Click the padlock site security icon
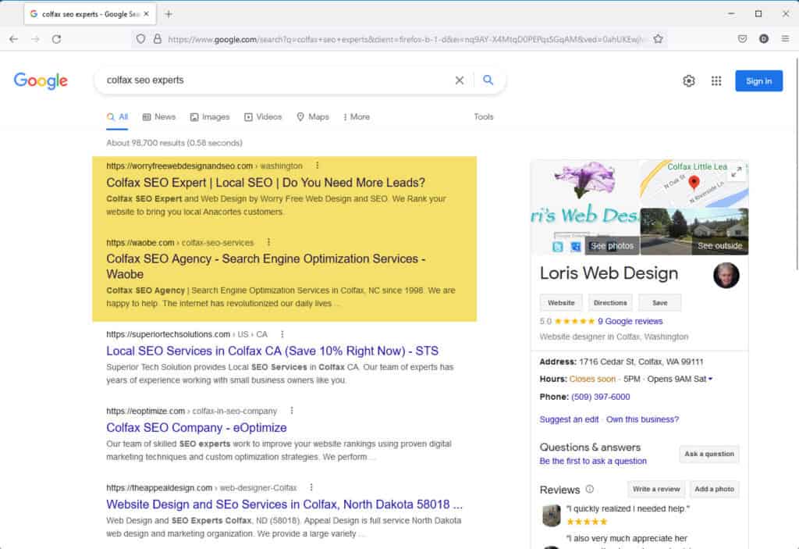The width and height of the screenshot is (799, 549). pos(158,39)
